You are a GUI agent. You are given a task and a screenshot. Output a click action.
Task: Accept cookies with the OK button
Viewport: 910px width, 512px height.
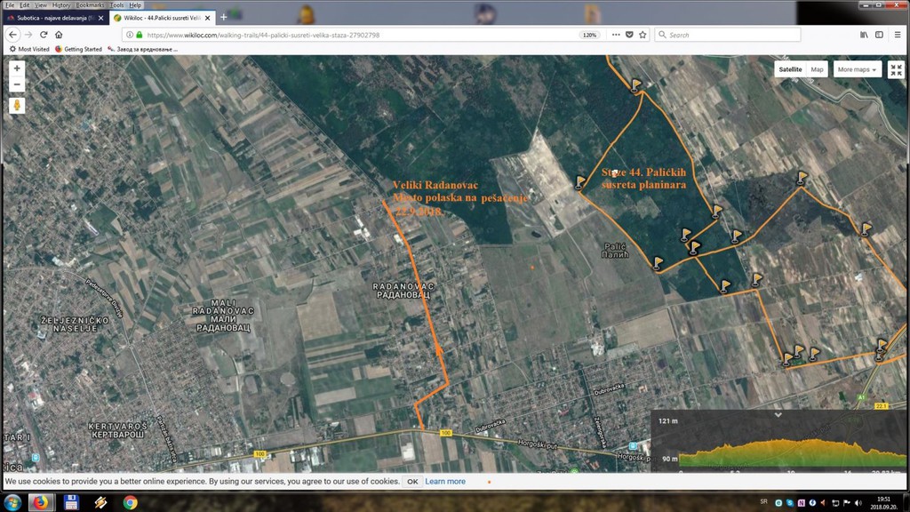(x=411, y=481)
